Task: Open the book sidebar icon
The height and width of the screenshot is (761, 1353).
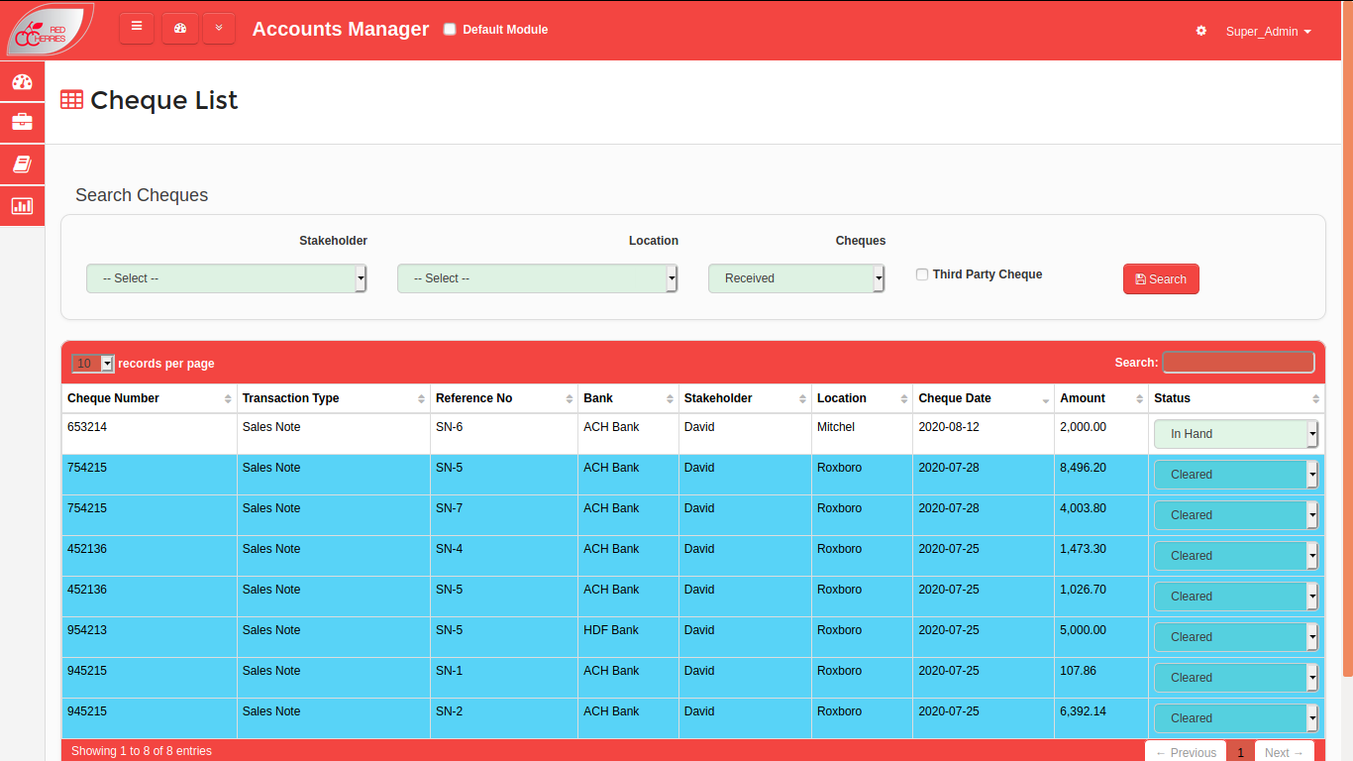Action: tap(22, 163)
